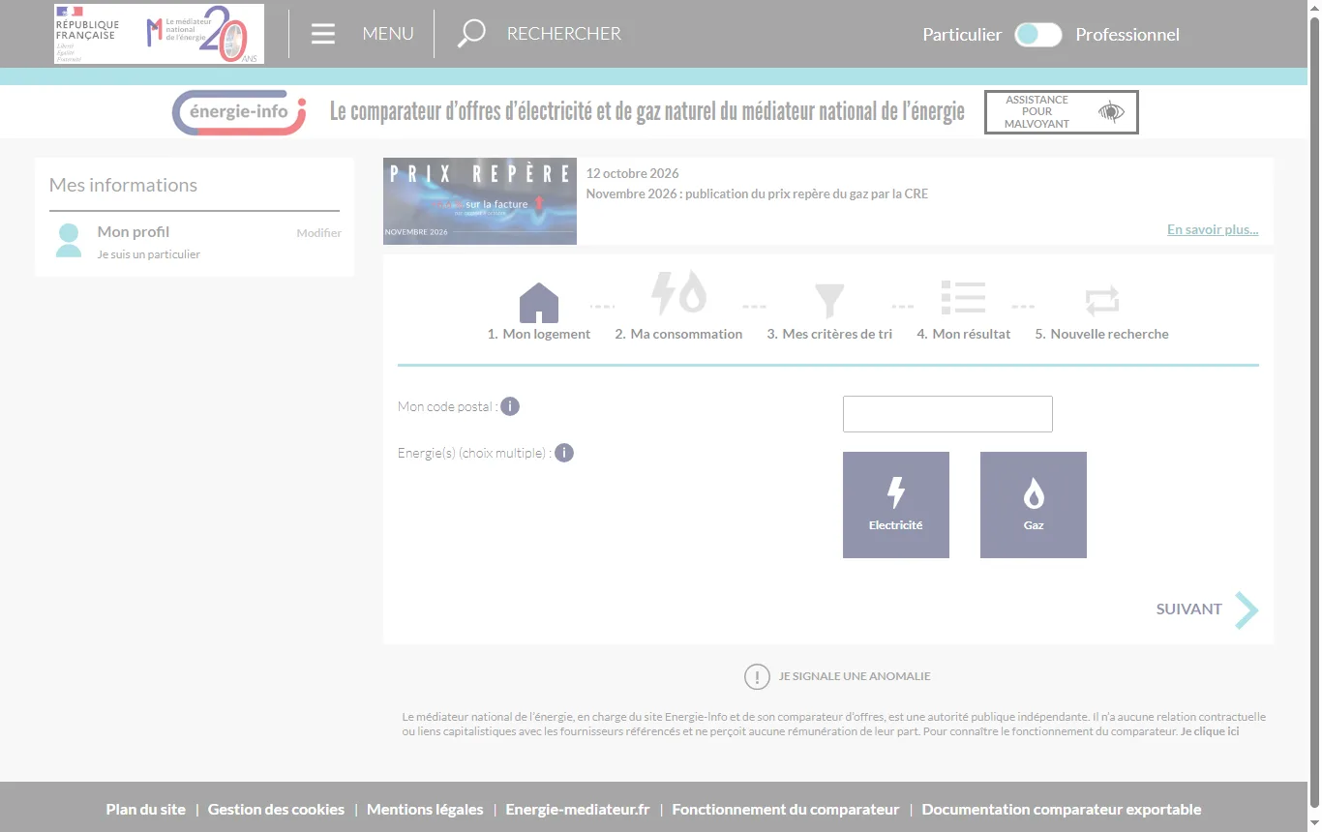This screenshot has width=1322, height=832.
Task: Go to step 4. Mon résultat label
Action: tap(963, 334)
